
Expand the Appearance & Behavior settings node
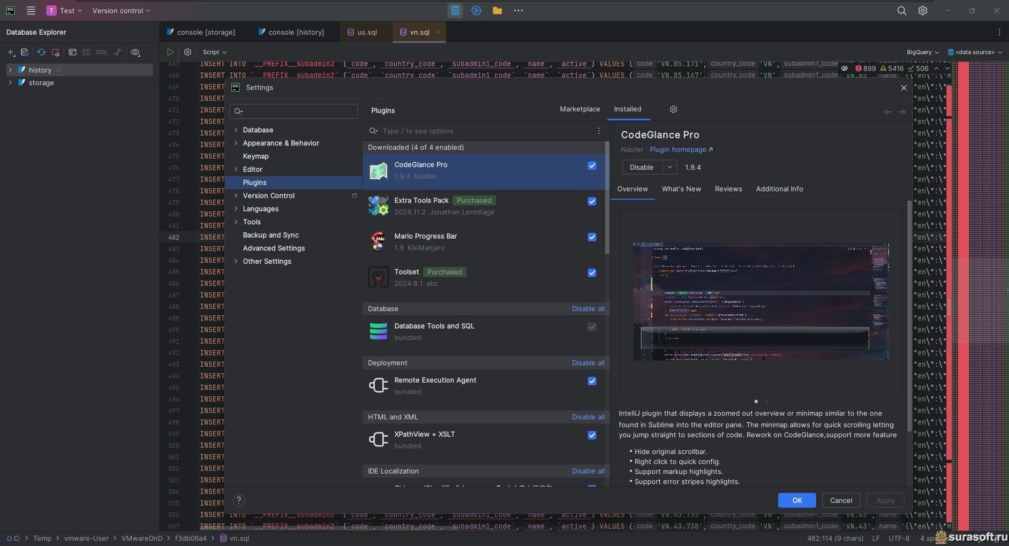click(x=236, y=143)
